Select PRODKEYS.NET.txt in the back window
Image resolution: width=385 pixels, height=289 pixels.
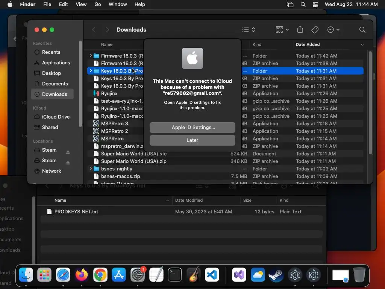(x=181, y=211)
